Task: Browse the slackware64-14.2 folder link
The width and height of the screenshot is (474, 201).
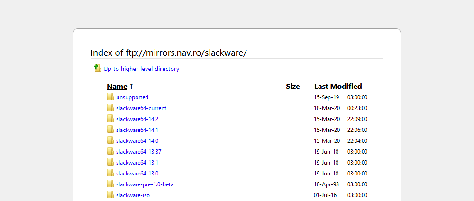Action: tap(137, 119)
